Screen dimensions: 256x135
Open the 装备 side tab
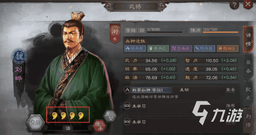pyautogui.click(x=248, y=67)
